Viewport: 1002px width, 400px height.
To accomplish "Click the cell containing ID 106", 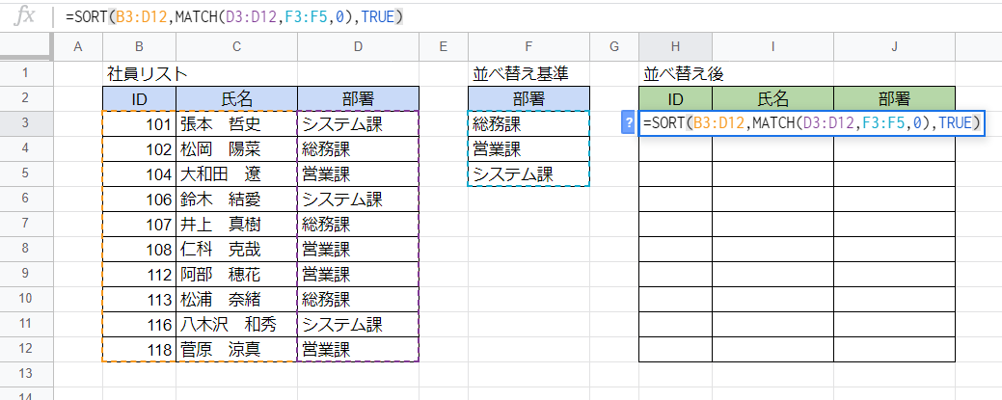I will (x=139, y=199).
